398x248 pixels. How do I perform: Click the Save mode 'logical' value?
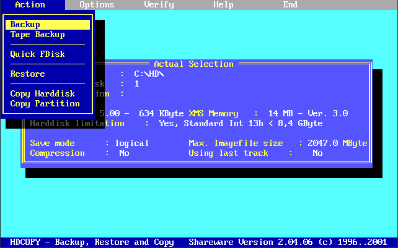pos(131,143)
